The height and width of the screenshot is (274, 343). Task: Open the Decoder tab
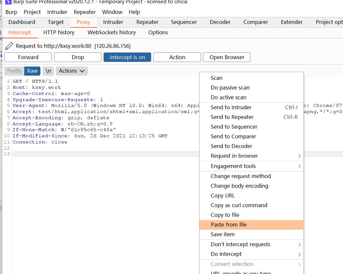click(220, 22)
